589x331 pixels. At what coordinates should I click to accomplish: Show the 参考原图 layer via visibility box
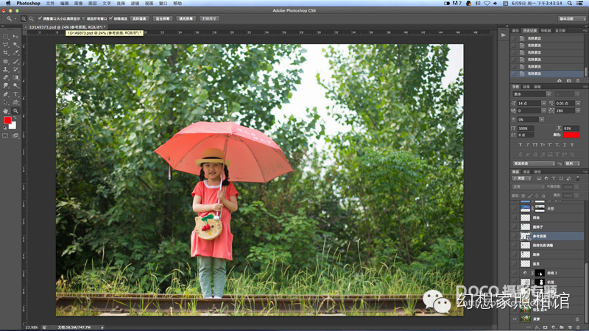point(515,236)
